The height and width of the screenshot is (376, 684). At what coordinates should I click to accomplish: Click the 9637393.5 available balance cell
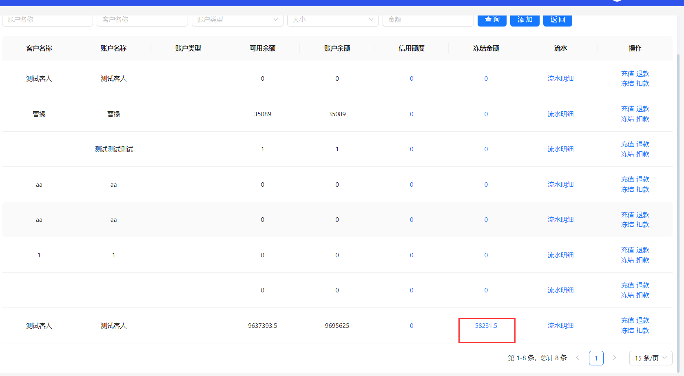263,326
